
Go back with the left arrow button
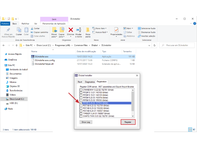4,45
